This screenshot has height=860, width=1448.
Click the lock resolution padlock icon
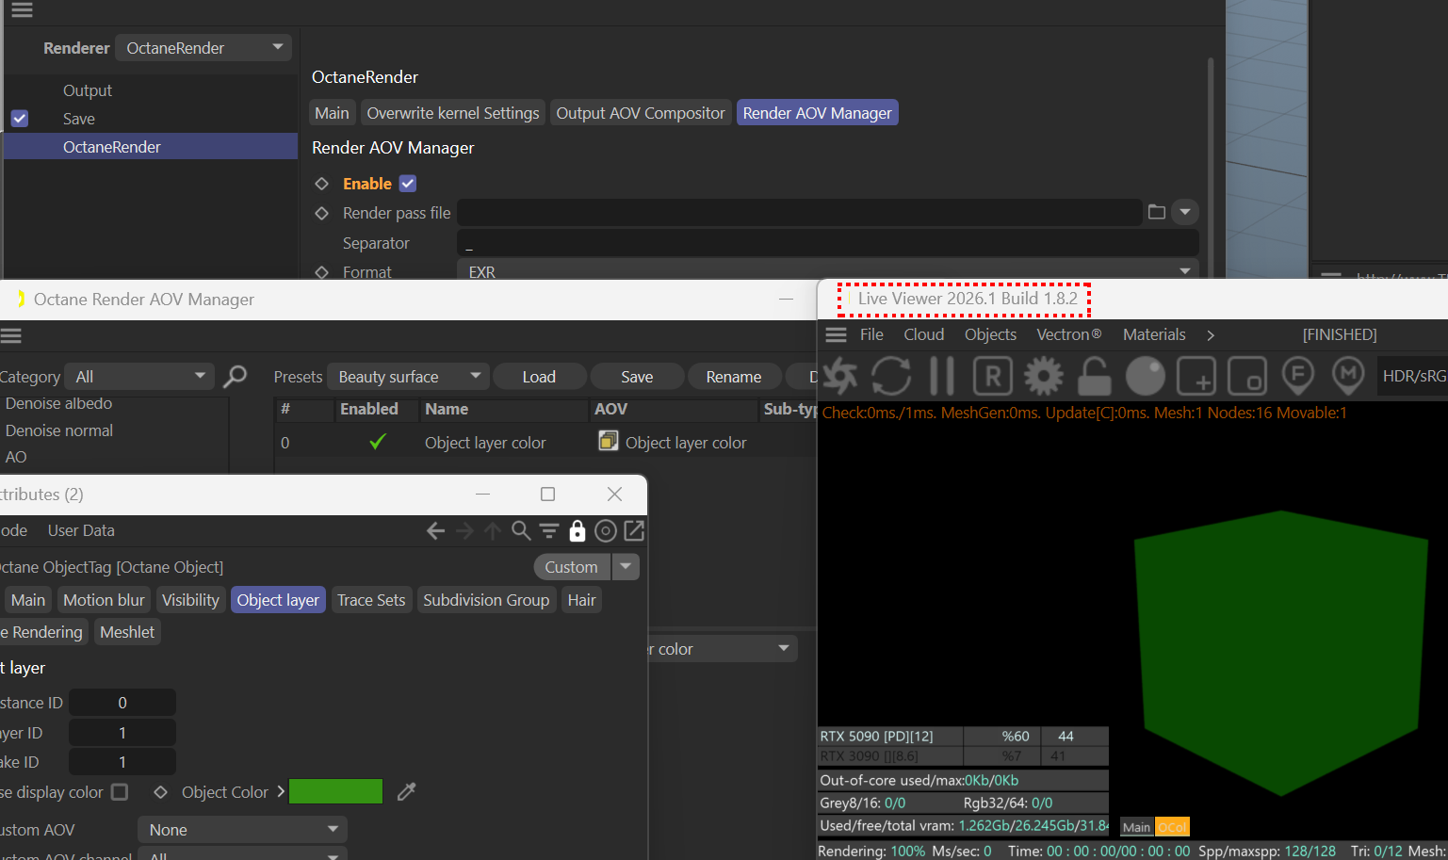coord(1094,377)
